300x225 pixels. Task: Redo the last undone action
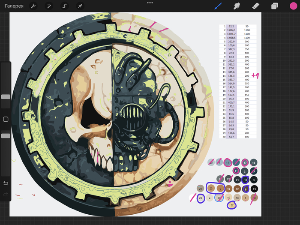tap(6, 195)
